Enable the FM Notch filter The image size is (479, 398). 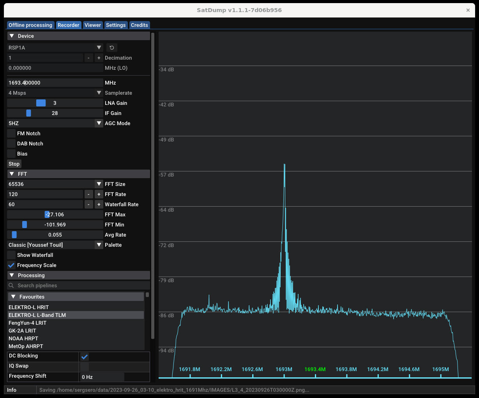pyautogui.click(x=11, y=133)
